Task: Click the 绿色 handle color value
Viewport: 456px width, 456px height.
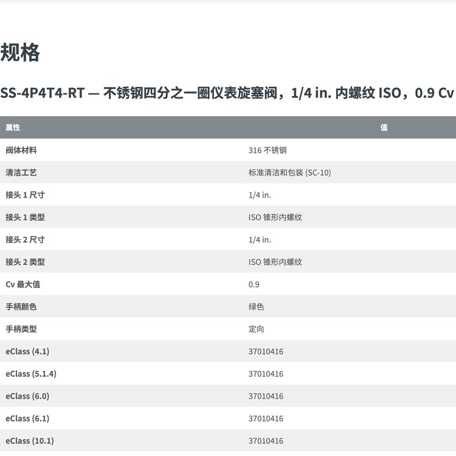Action: pos(256,307)
